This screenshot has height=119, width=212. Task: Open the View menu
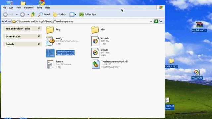[19, 8]
